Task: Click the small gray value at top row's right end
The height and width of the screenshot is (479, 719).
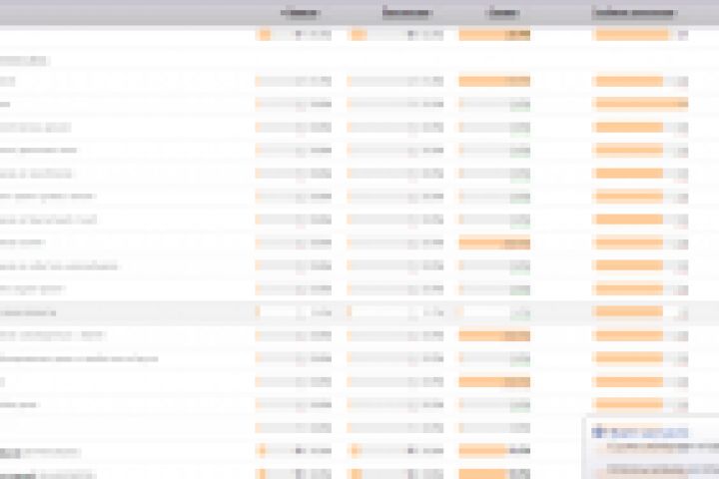Action: (683, 34)
